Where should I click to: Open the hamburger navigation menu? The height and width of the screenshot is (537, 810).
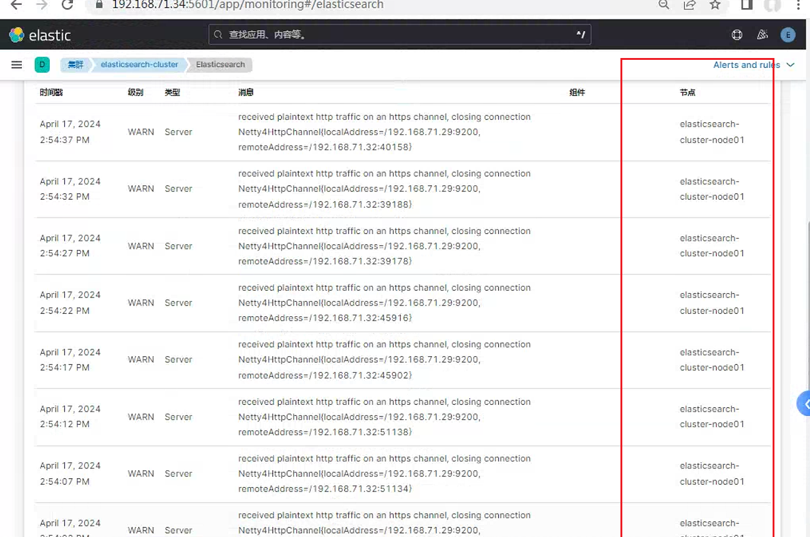[17, 65]
